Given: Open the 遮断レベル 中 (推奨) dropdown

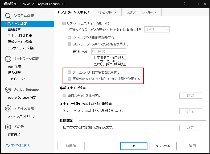Looking at the screenshot, I should point(108,52).
